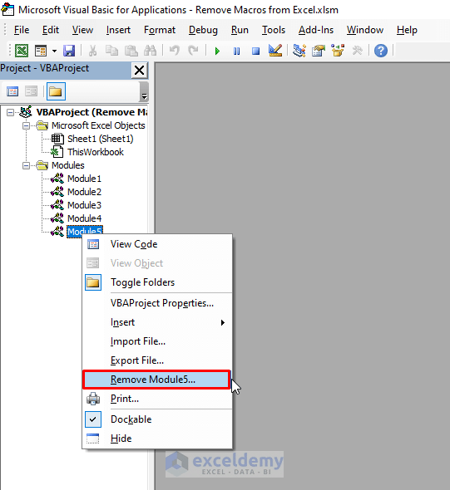Screen dimensions: 450x490
Task: Collapse the VBAProject root node
Action: pyautogui.click(x=10, y=112)
